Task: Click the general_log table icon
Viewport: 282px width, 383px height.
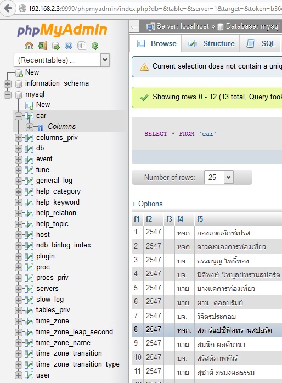Action: click(29, 181)
